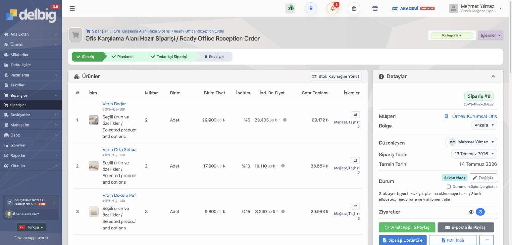
Task: Click the three-dots more actions button
Action: click(486, 240)
